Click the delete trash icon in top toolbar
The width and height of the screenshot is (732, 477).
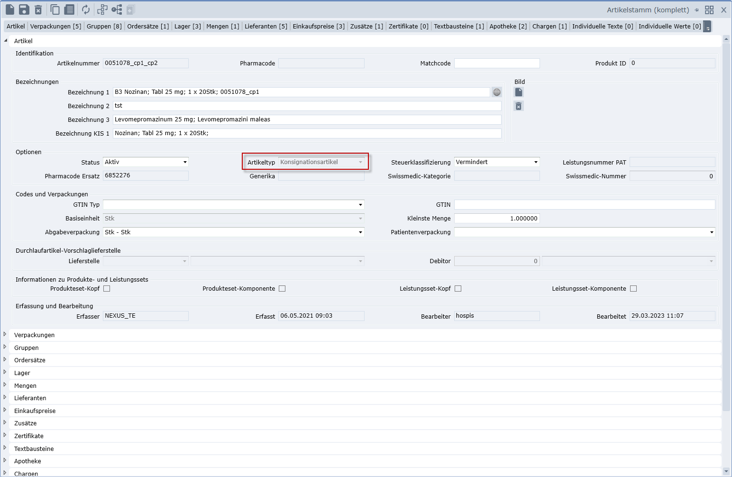38,9
